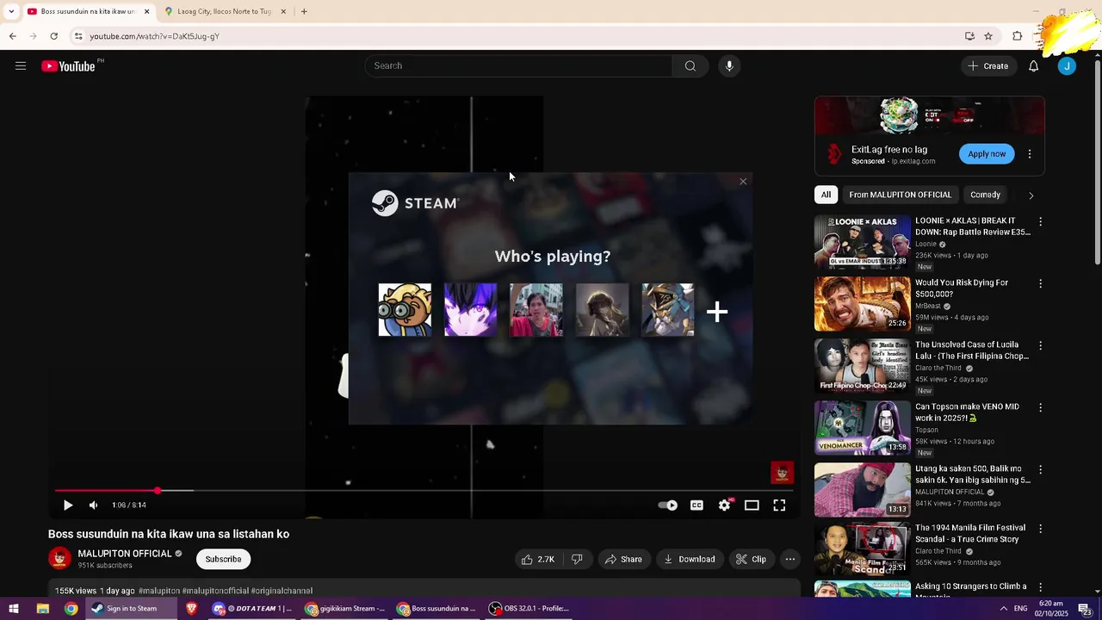Open options for Utang ka saken video
The width and height of the screenshot is (1102, 620).
coord(1040,470)
